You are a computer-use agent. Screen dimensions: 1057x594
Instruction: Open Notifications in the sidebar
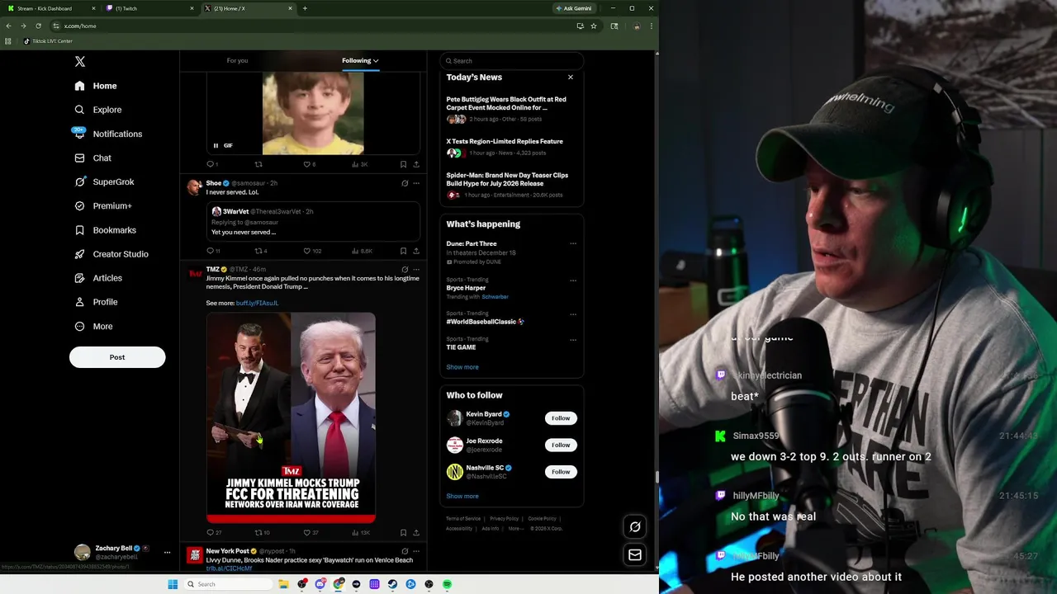(108, 134)
